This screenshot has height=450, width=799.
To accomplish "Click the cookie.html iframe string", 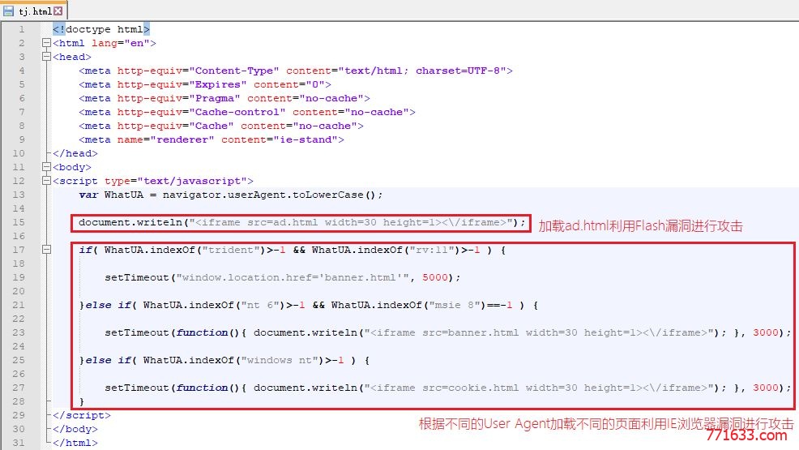I will [x=539, y=387].
